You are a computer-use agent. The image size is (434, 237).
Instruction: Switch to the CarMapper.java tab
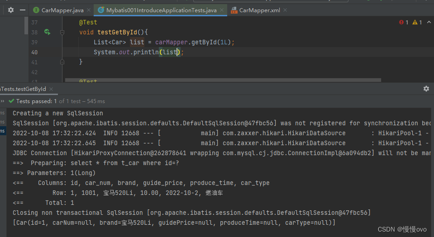pos(62,10)
